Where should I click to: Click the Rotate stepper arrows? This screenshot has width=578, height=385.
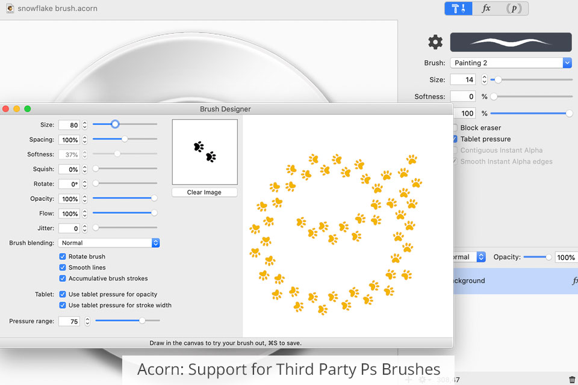(x=85, y=184)
